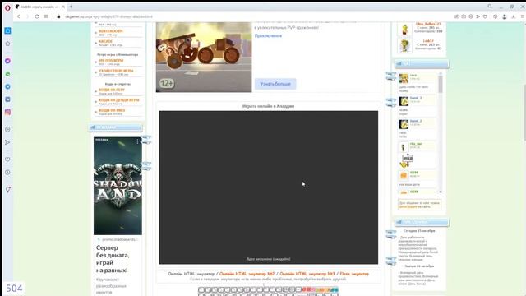Open the ZX SPECTRUM games category

[x=116, y=71]
